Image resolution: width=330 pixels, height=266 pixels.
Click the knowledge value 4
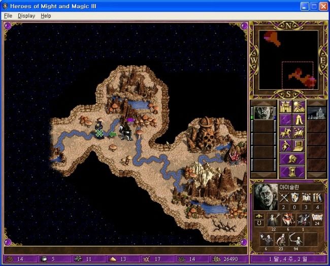317,207
